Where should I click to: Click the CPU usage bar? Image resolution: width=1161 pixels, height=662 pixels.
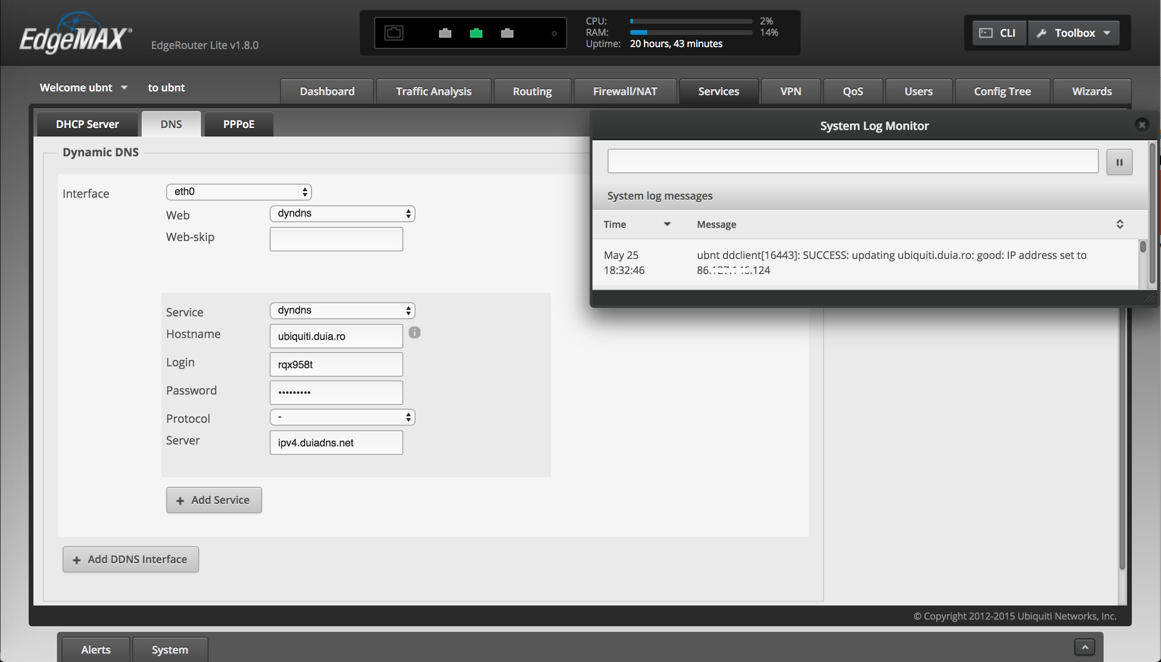click(x=691, y=21)
